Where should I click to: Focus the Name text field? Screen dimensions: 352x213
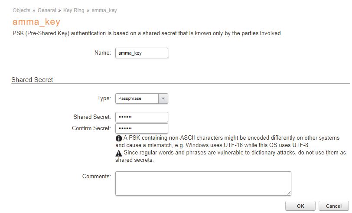tap(141, 53)
